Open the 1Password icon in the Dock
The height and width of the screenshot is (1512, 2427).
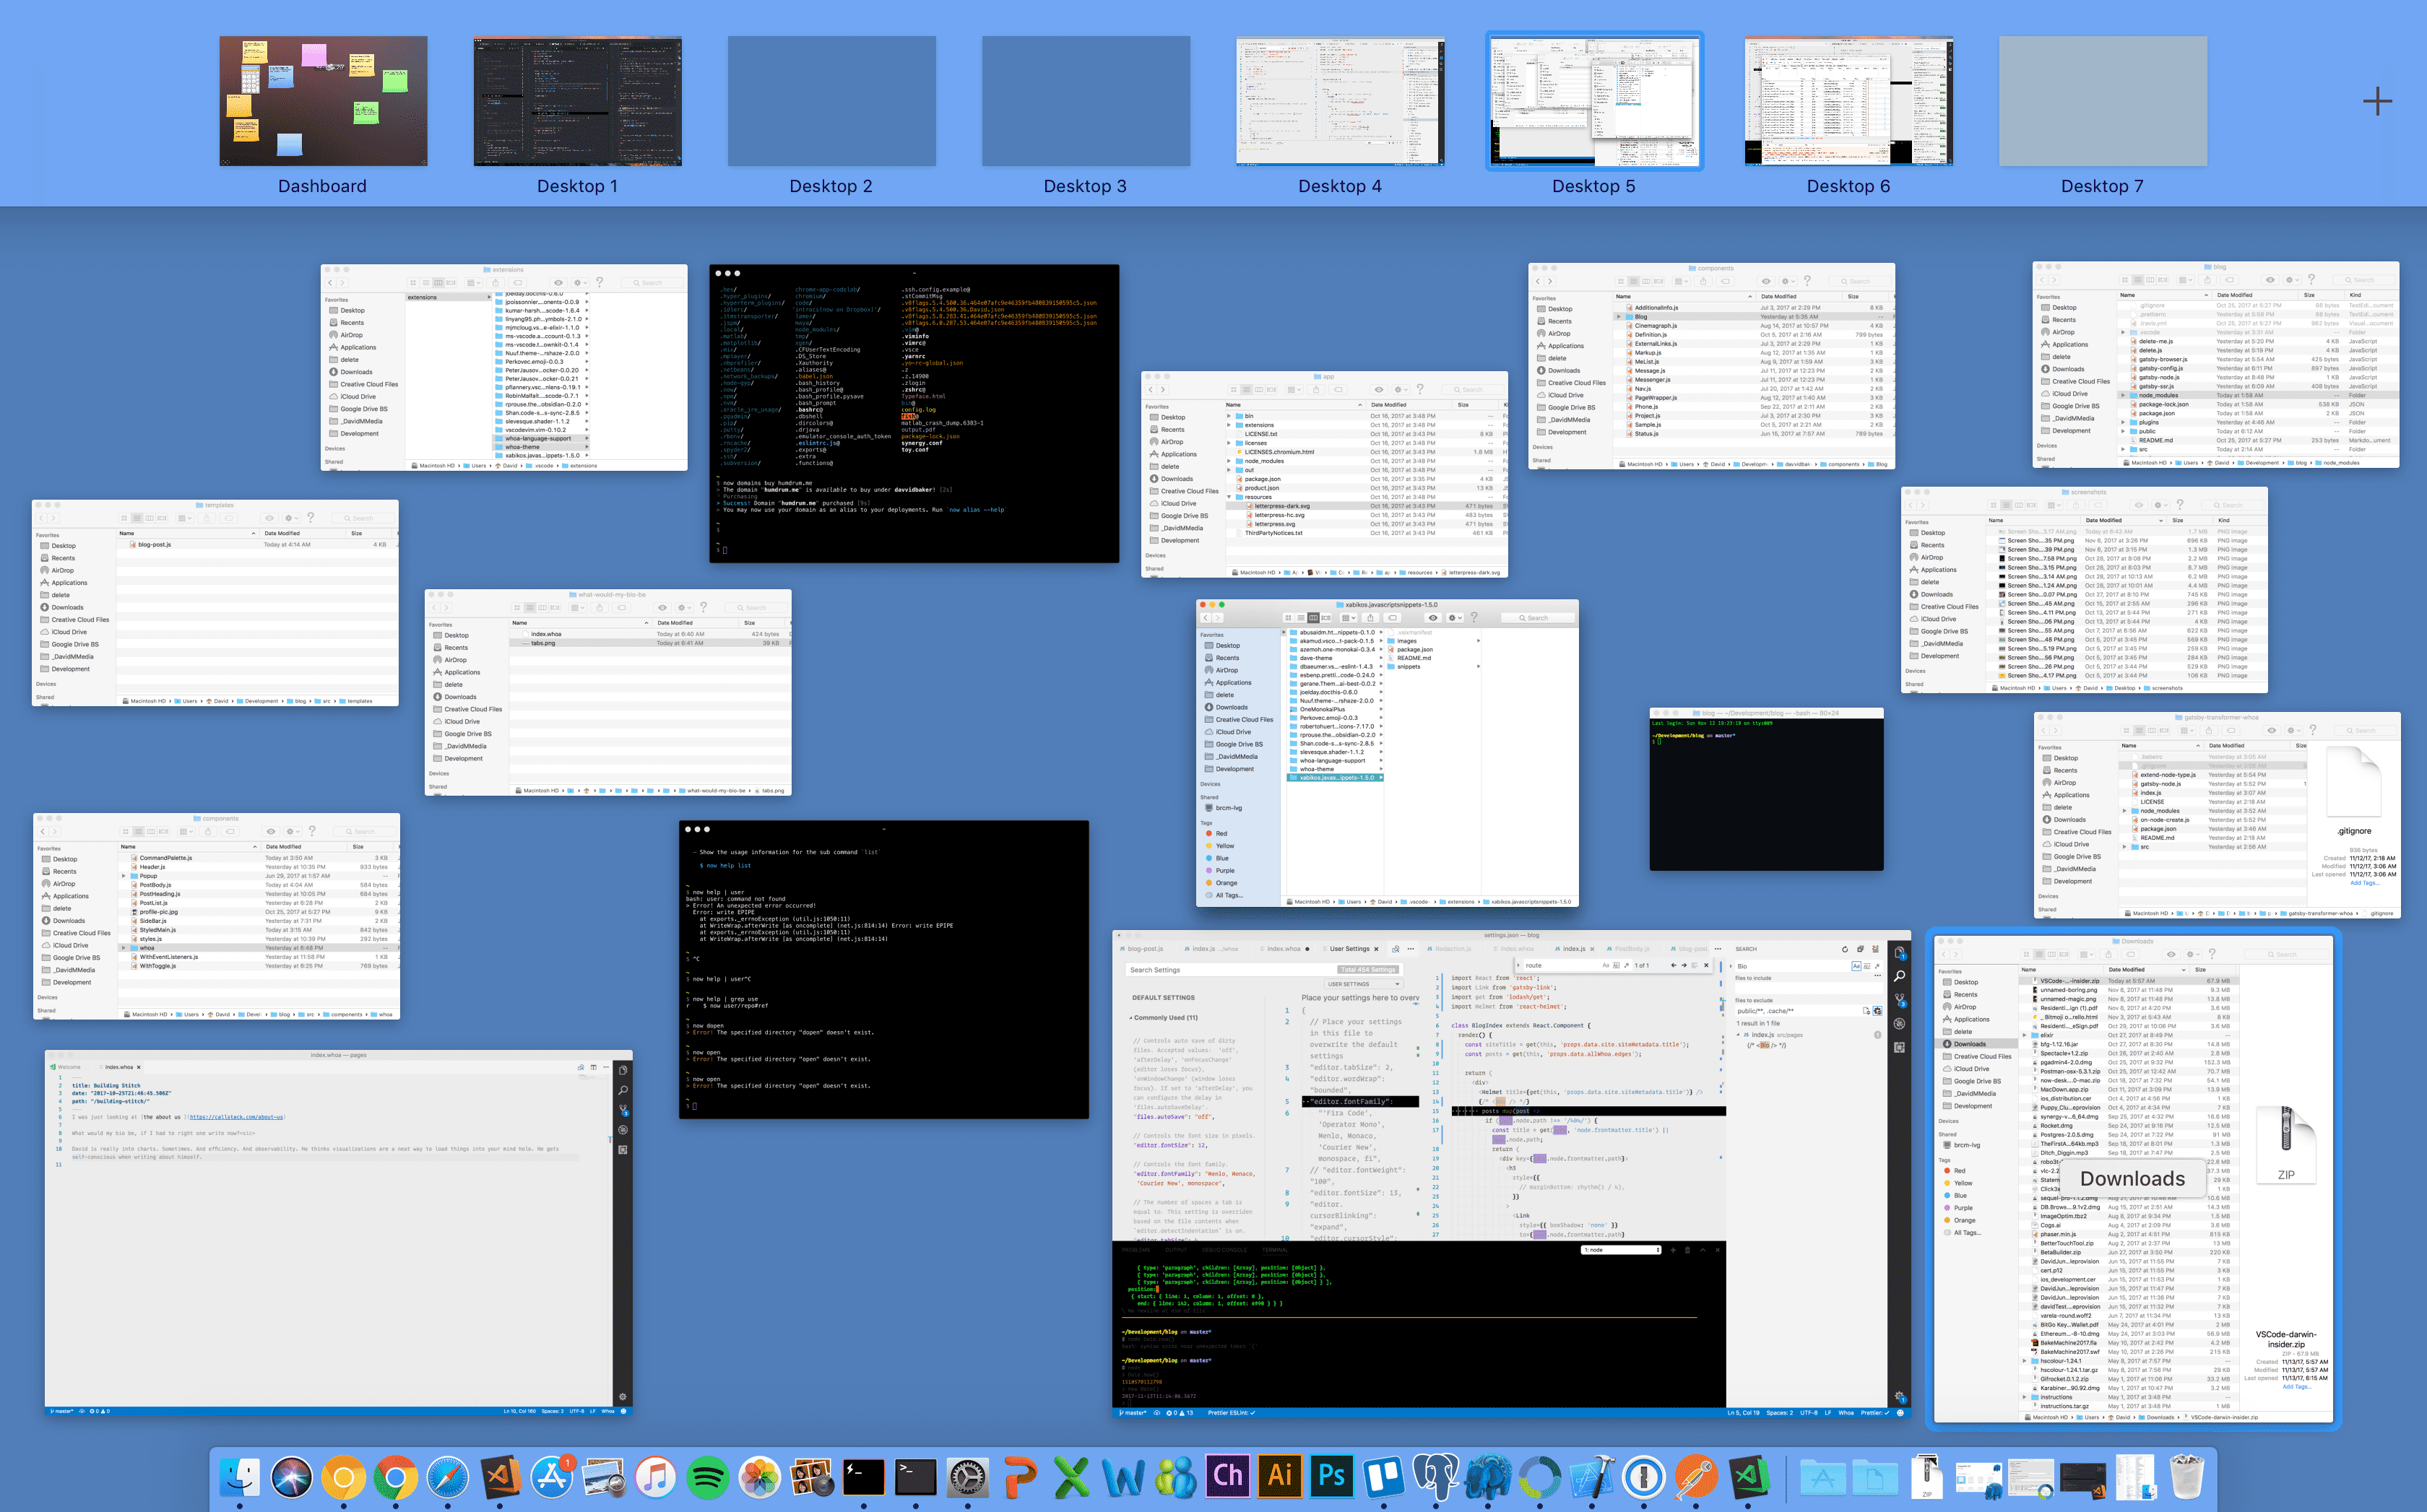pos(1644,1477)
